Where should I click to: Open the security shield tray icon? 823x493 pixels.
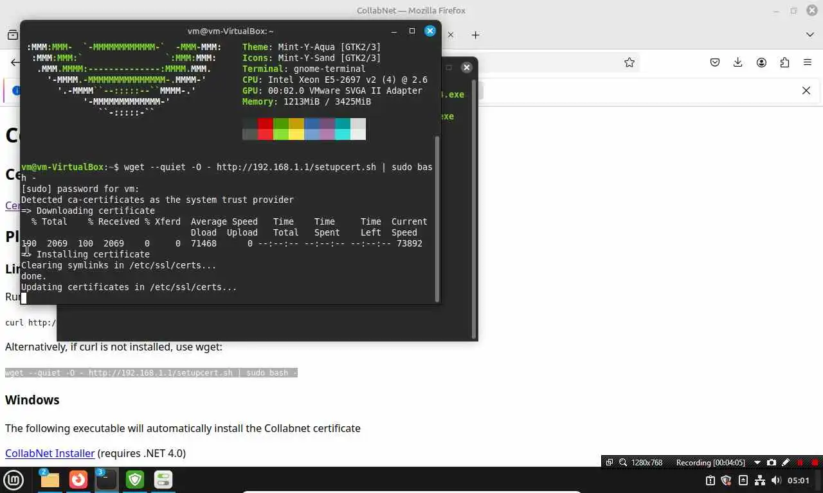(727, 480)
